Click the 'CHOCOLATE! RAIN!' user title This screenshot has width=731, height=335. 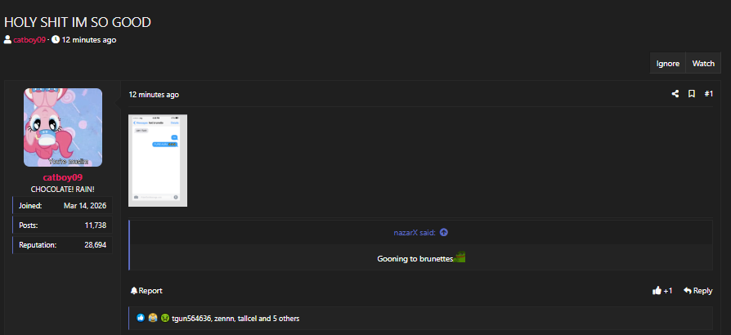(63, 190)
